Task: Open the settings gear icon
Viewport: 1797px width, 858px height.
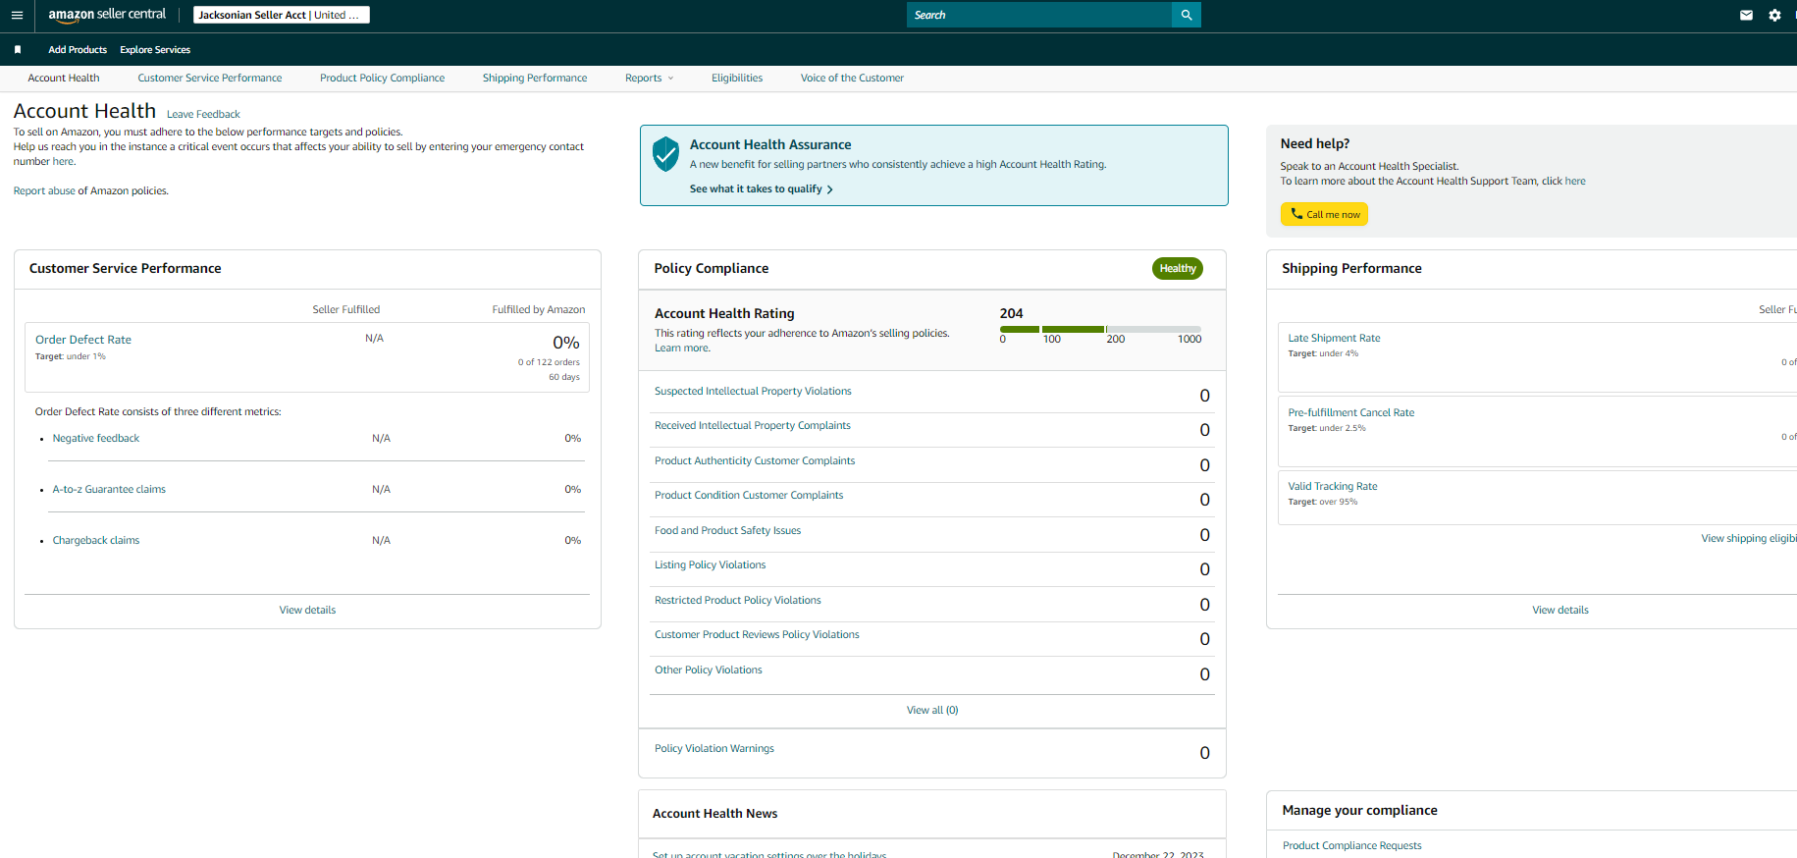Action: coord(1774,15)
